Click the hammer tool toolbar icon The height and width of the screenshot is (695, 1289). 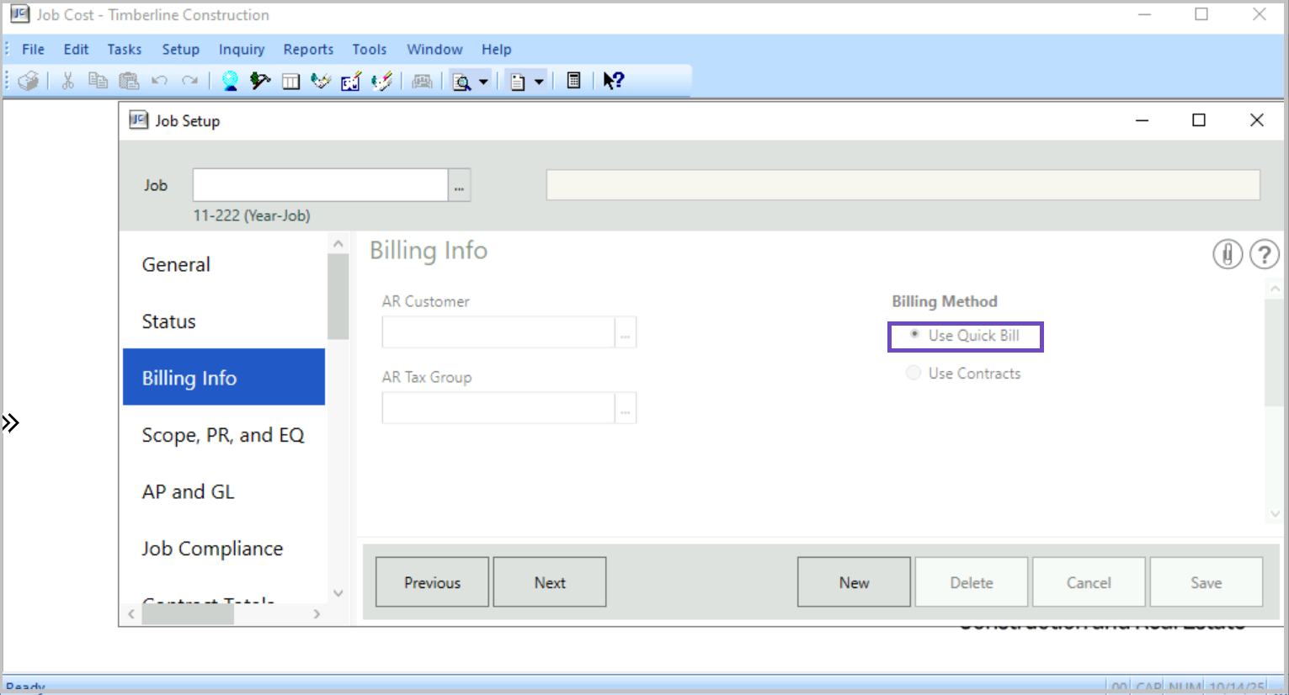pyautogui.click(x=260, y=81)
